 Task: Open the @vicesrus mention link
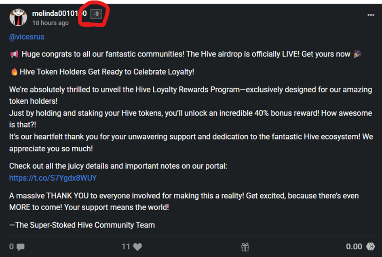[x=27, y=37]
